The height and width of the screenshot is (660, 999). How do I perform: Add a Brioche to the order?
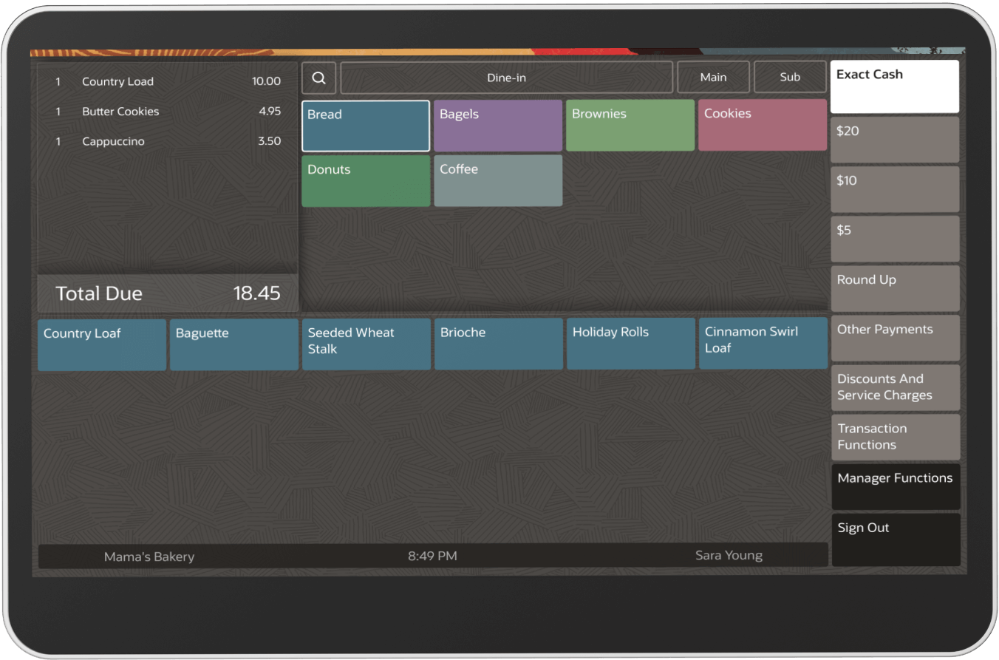coord(498,344)
